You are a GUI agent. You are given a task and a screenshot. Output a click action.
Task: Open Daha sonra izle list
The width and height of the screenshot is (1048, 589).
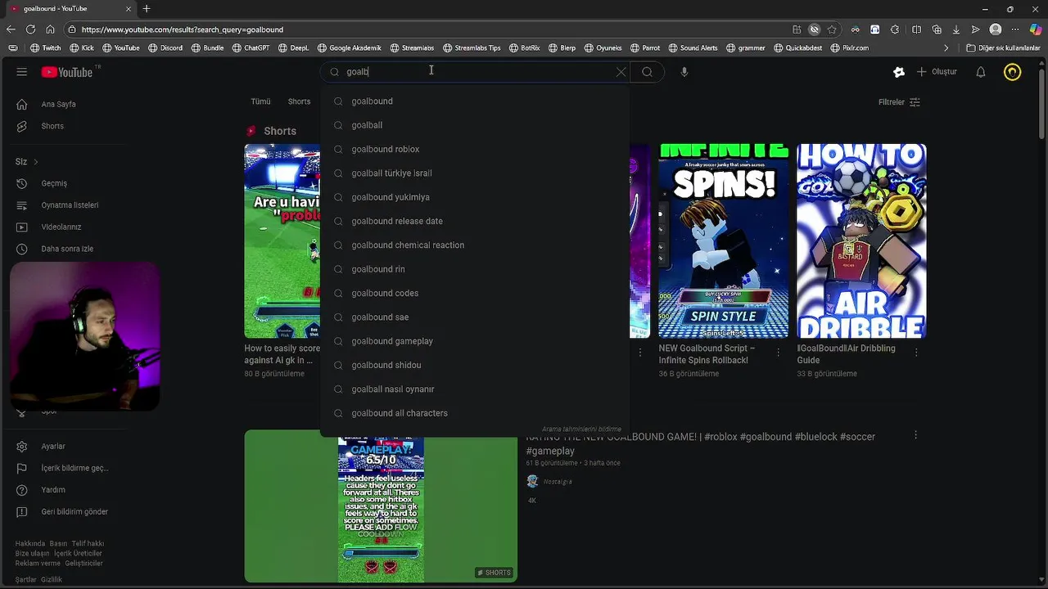pyautogui.click(x=67, y=249)
